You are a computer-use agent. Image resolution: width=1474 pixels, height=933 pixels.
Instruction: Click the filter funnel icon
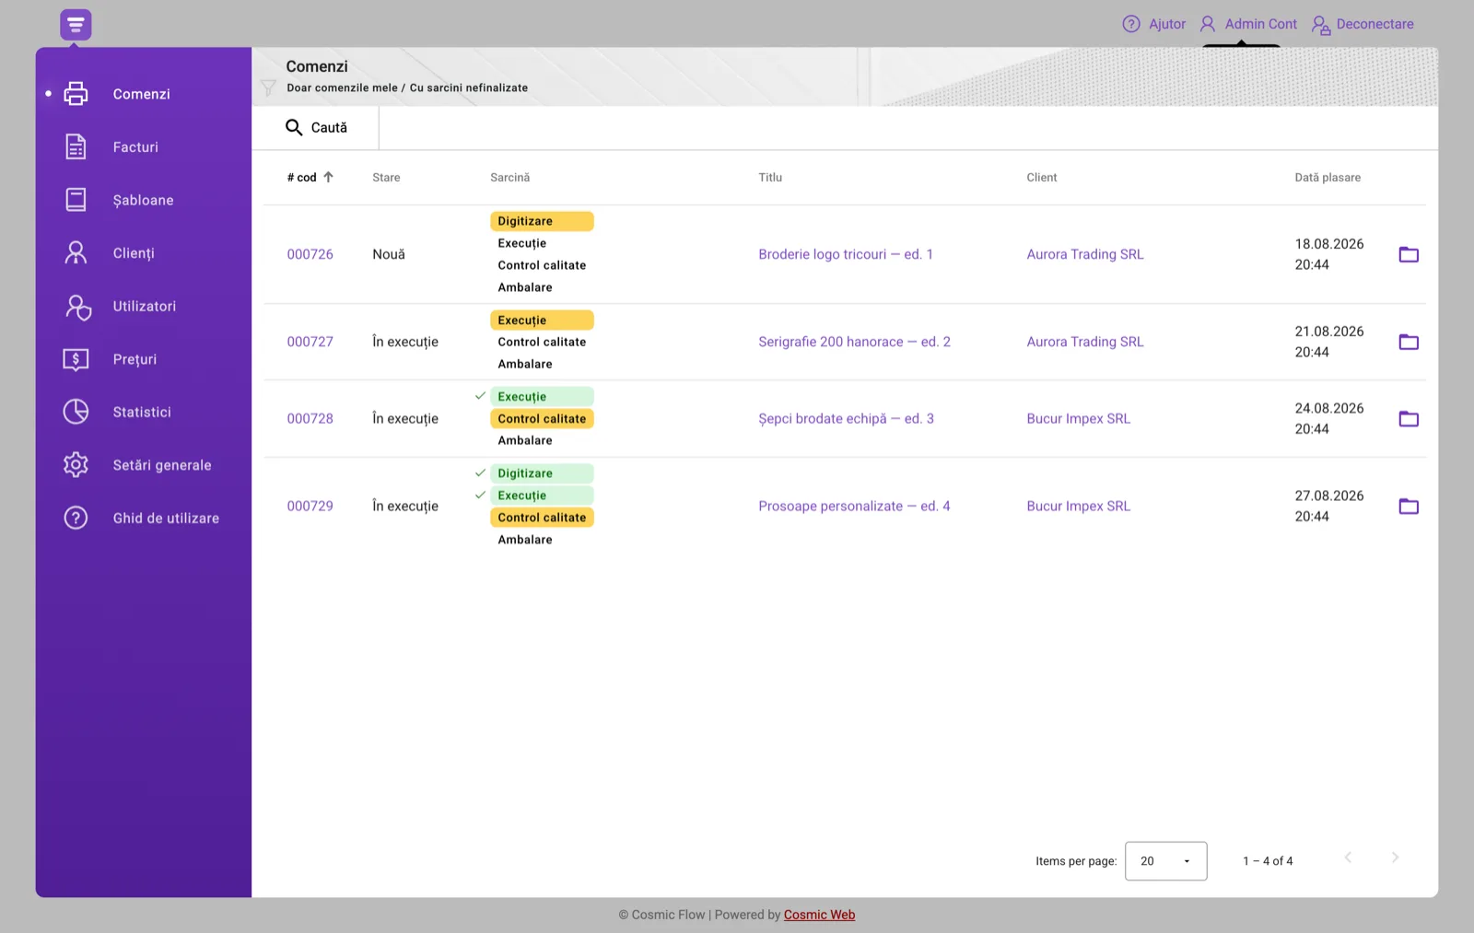268,87
